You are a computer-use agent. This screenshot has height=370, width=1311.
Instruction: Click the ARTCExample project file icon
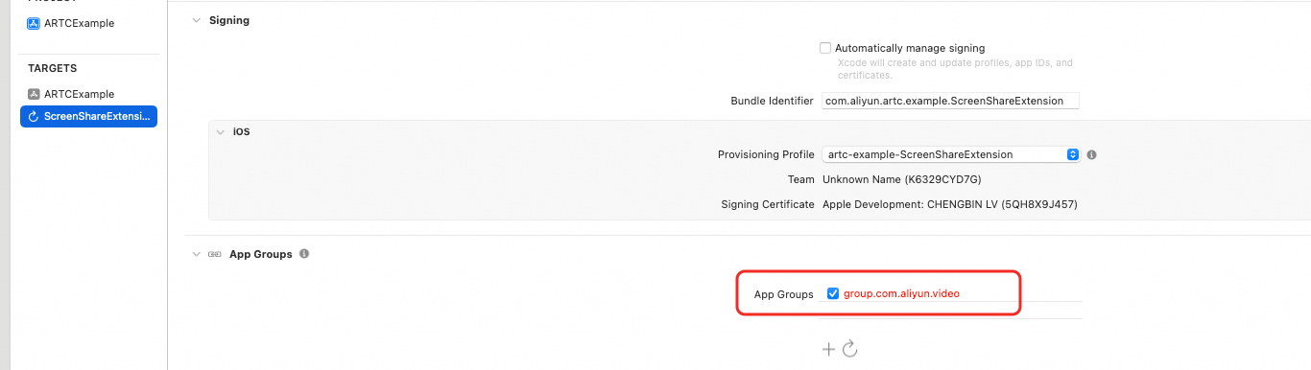point(34,23)
